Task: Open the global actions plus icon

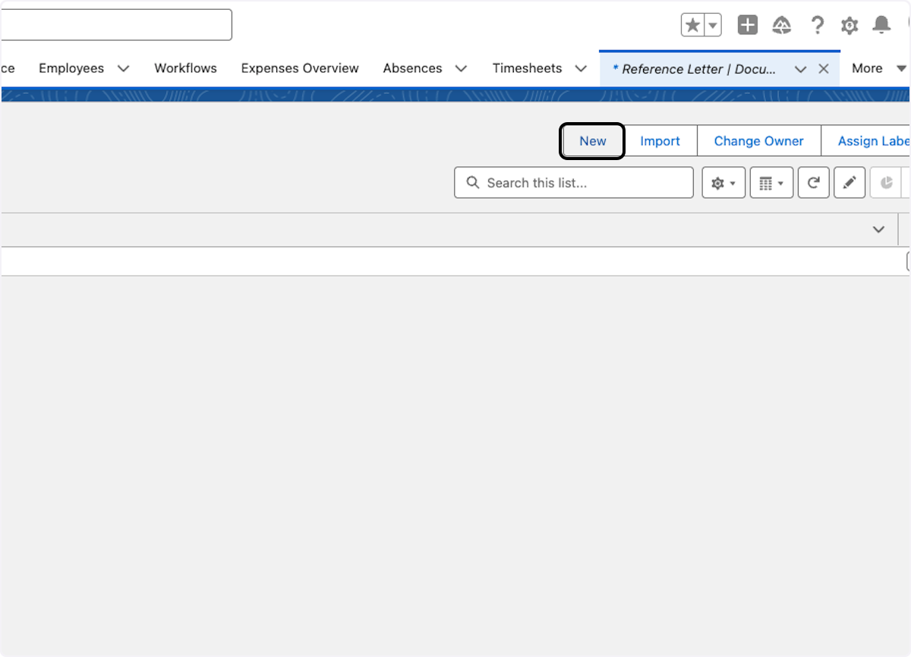Action: coord(748,26)
